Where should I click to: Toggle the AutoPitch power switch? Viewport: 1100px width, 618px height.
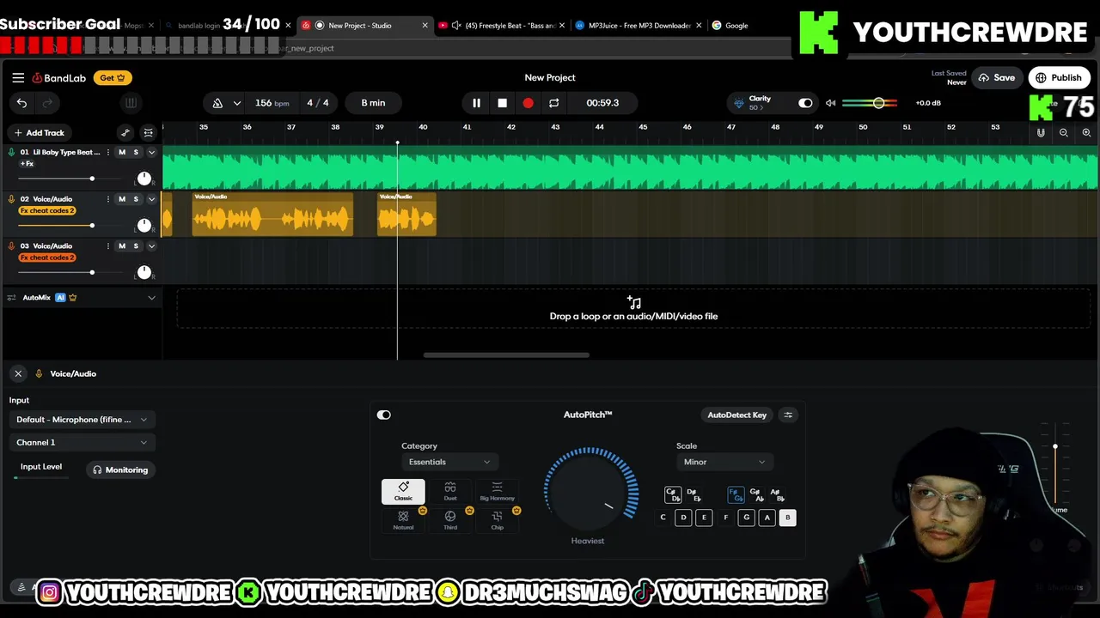pyautogui.click(x=383, y=415)
